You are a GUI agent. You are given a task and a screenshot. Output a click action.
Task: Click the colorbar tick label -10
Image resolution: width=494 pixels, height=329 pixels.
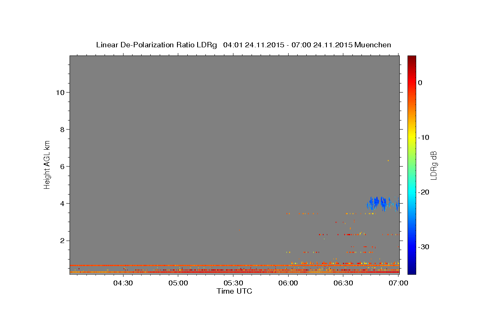point(424,137)
